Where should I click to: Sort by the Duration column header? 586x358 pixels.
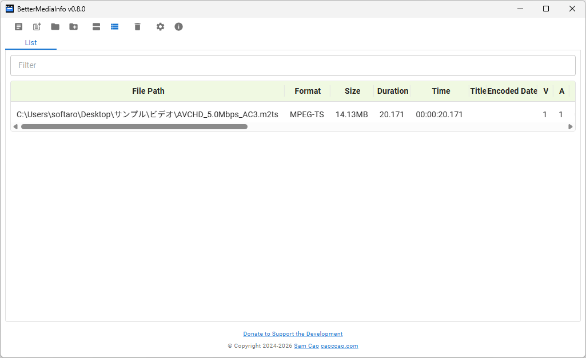pos(393,91)
